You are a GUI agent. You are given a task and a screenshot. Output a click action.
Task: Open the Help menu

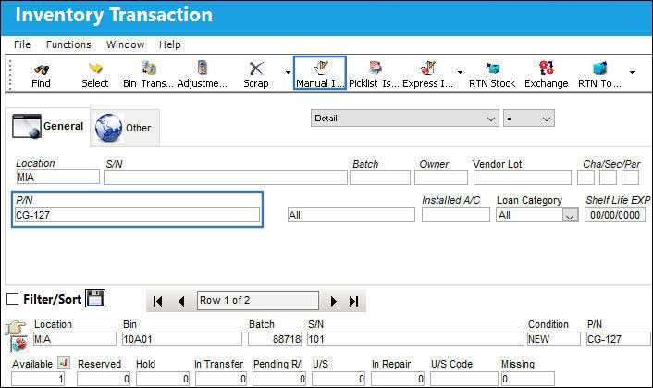(x=170, y=44)
